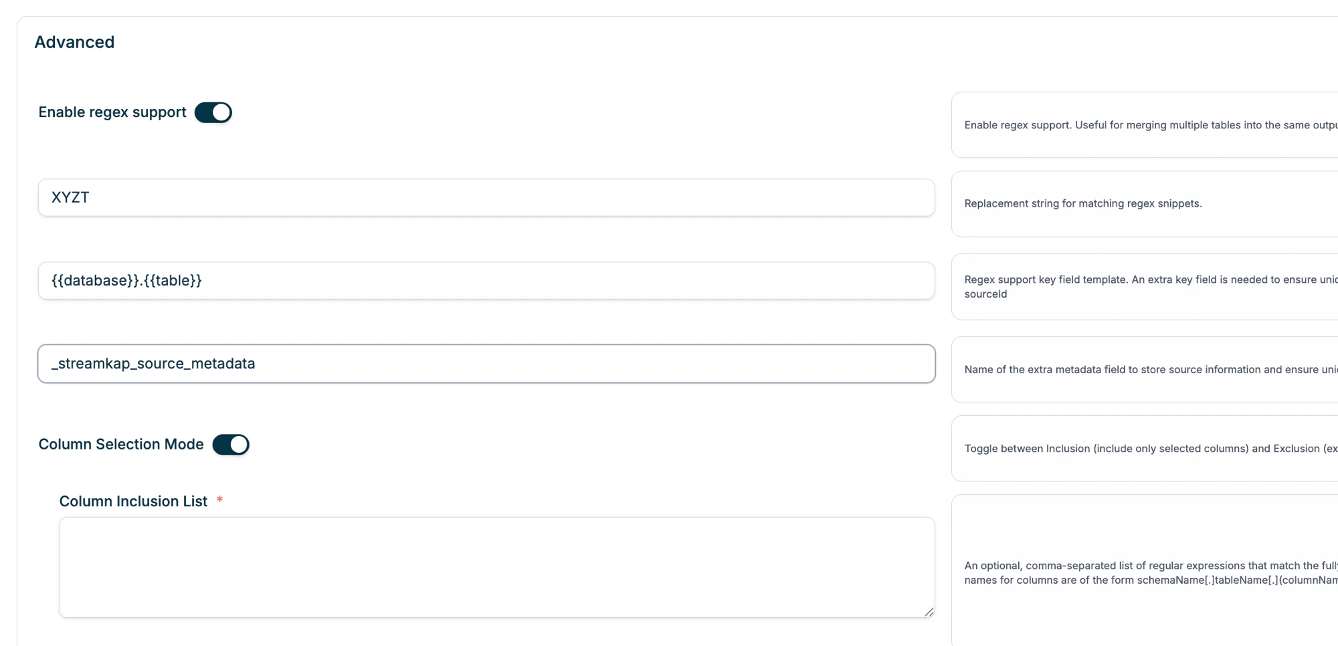Click the XYZT replacement string field

click(486, 197)
